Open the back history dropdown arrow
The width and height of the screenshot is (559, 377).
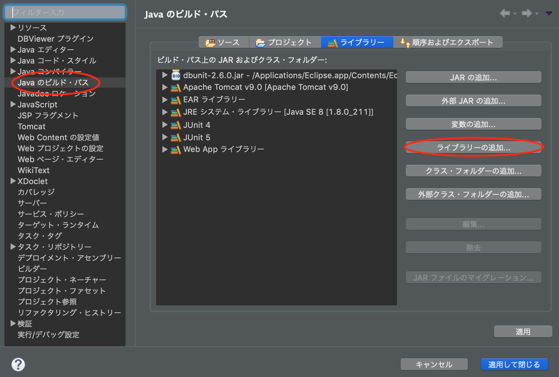(x=515, y=14)
